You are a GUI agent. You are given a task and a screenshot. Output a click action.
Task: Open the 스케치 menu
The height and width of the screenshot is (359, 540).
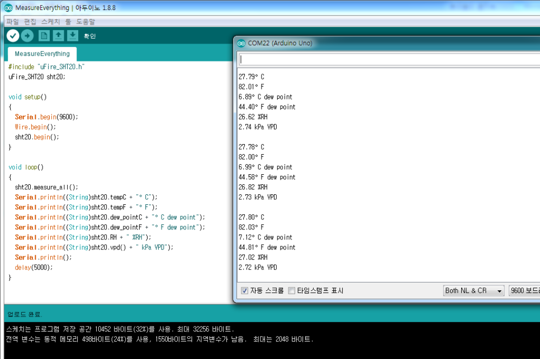click(x=50, y=22)
